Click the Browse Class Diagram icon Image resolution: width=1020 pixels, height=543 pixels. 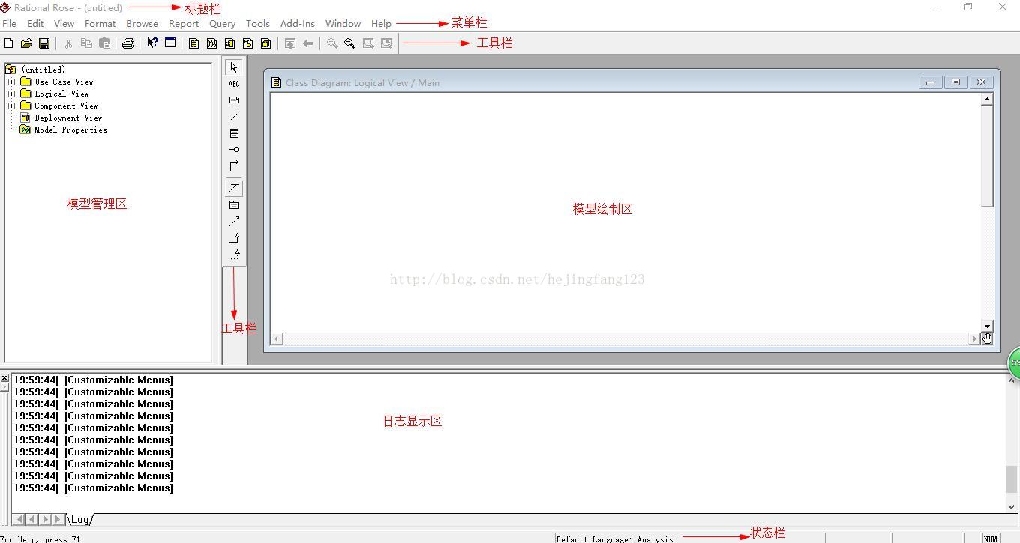click(x=193, y=43)
